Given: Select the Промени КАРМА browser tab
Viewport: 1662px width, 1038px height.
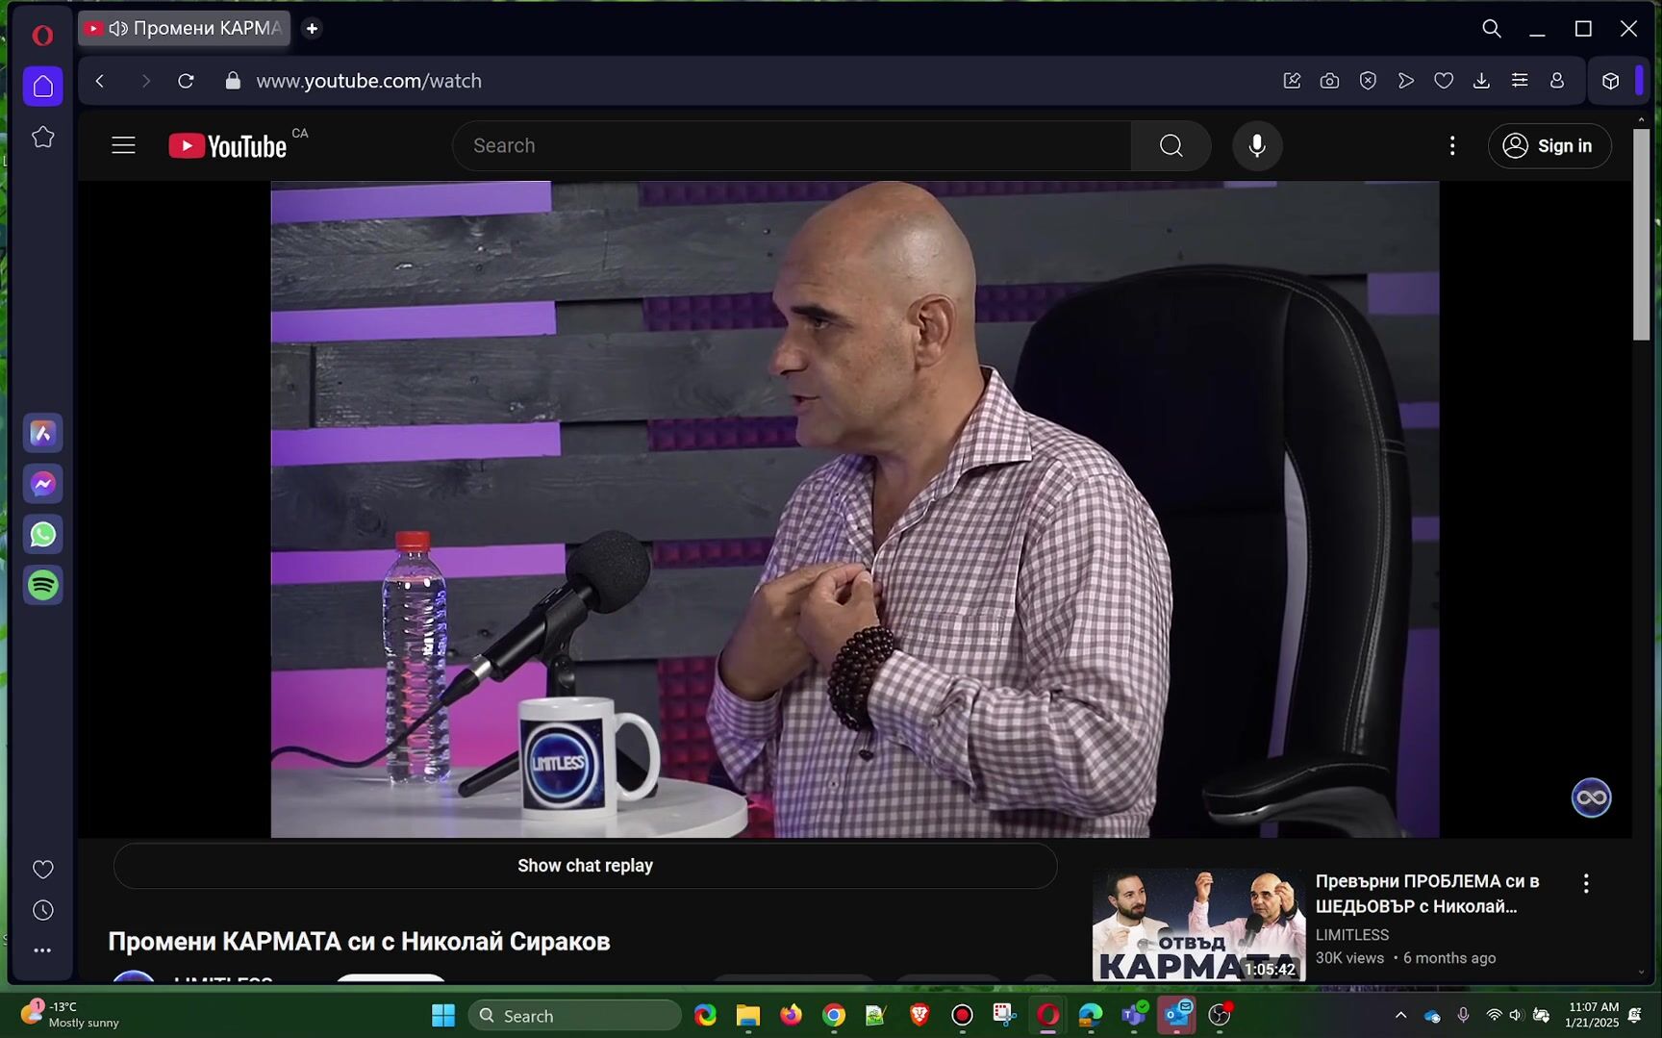Looking at the screenshot, I should (x=185, y=29).
